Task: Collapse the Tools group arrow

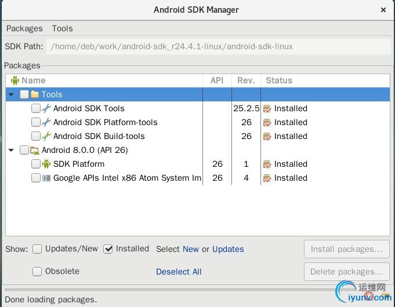Action: (11, 94)
